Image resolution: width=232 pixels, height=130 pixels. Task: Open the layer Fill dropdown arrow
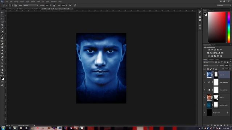[230, 69]
